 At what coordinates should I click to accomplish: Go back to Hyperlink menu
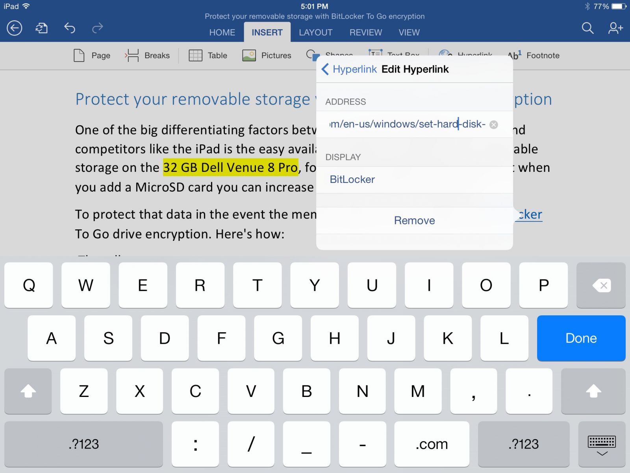pyautogui.click(x=349, y=69)
